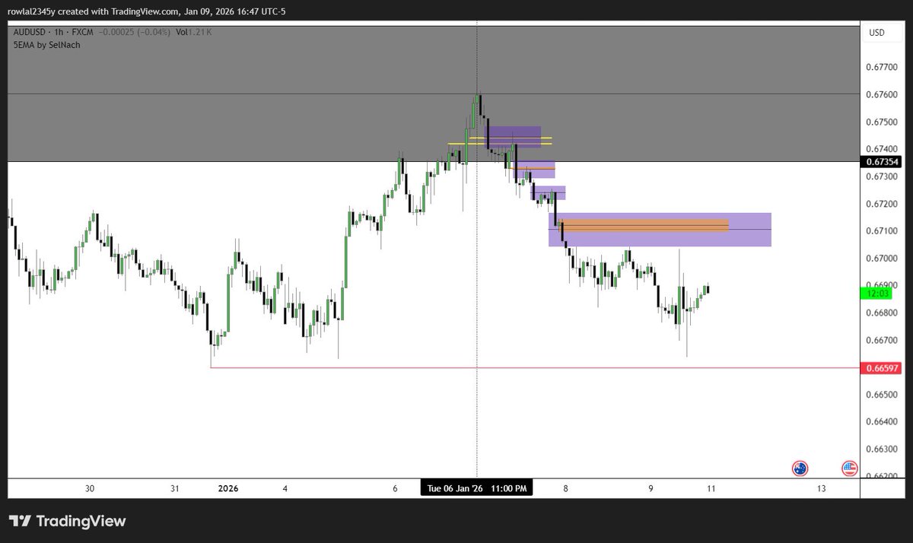Click the 8 date on time axis

[x=565, y=489]
